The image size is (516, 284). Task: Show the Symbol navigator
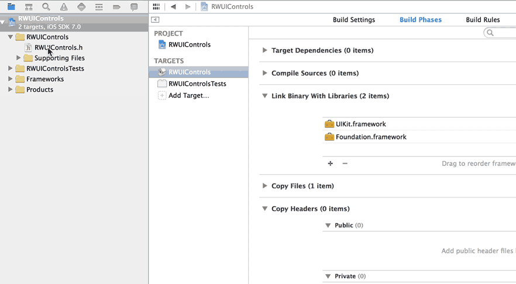(29, 6)
